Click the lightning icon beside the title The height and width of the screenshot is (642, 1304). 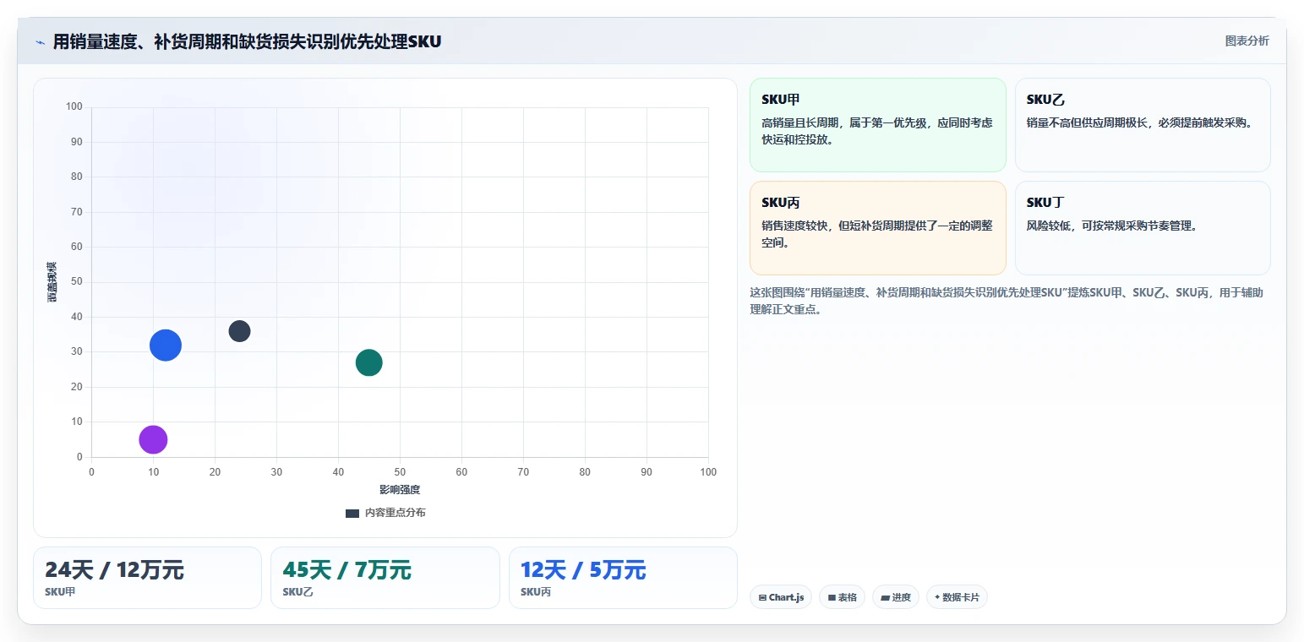[x=40, y=42]
